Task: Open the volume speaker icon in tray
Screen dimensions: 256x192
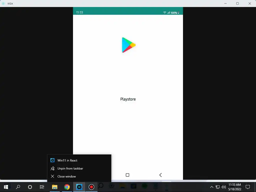Action: pos(224,187)
